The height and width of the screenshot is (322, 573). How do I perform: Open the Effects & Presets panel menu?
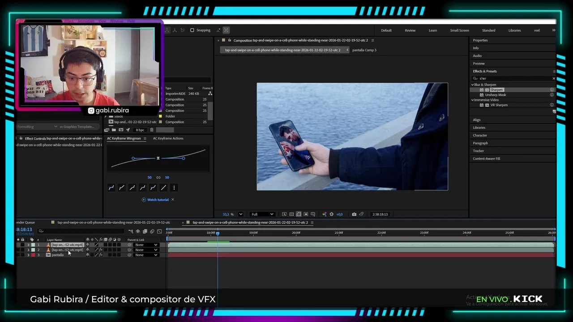[x=554, y=71]
